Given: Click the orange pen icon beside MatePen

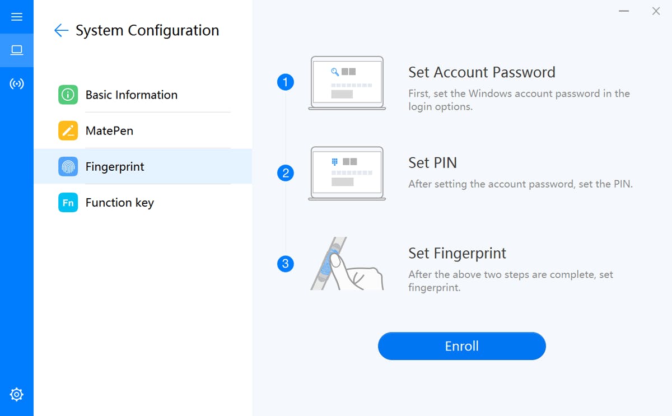Looking at the screenshot, I should [68, 130].
